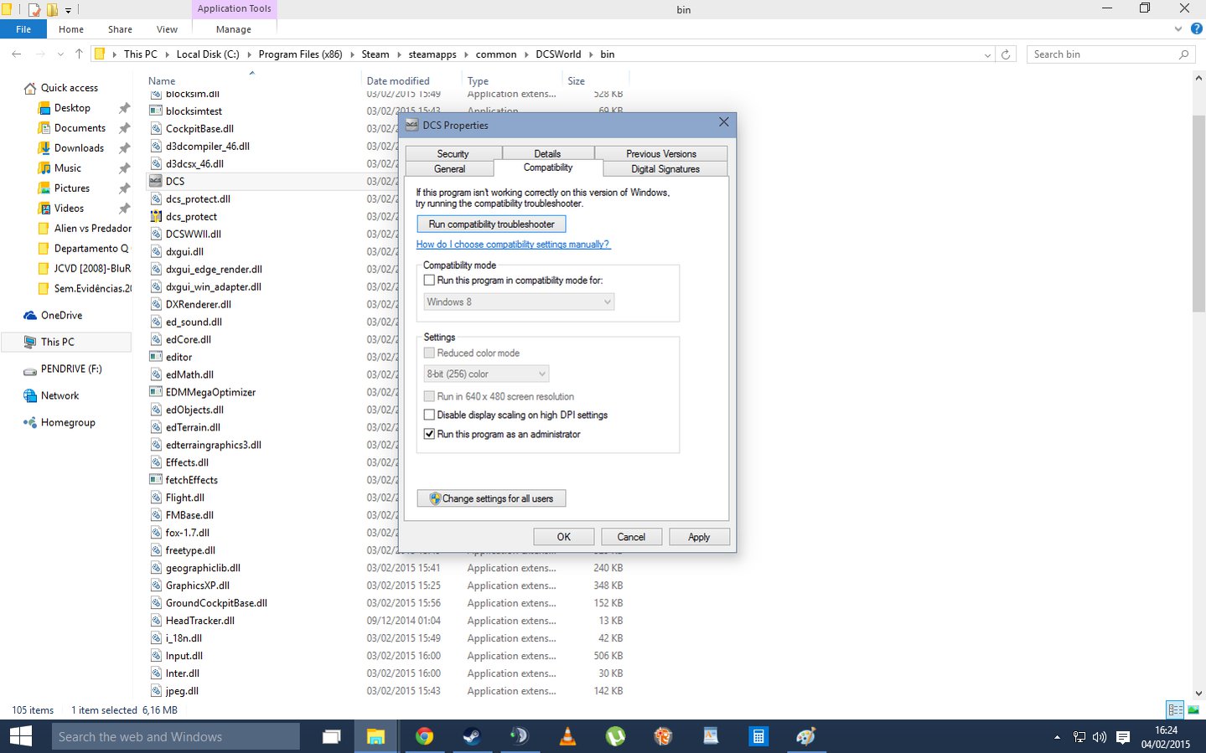The width and height of the screenshot is (1206, 753).
Task: Open the manual compatibility settings help link
Action: pos(513,245)
